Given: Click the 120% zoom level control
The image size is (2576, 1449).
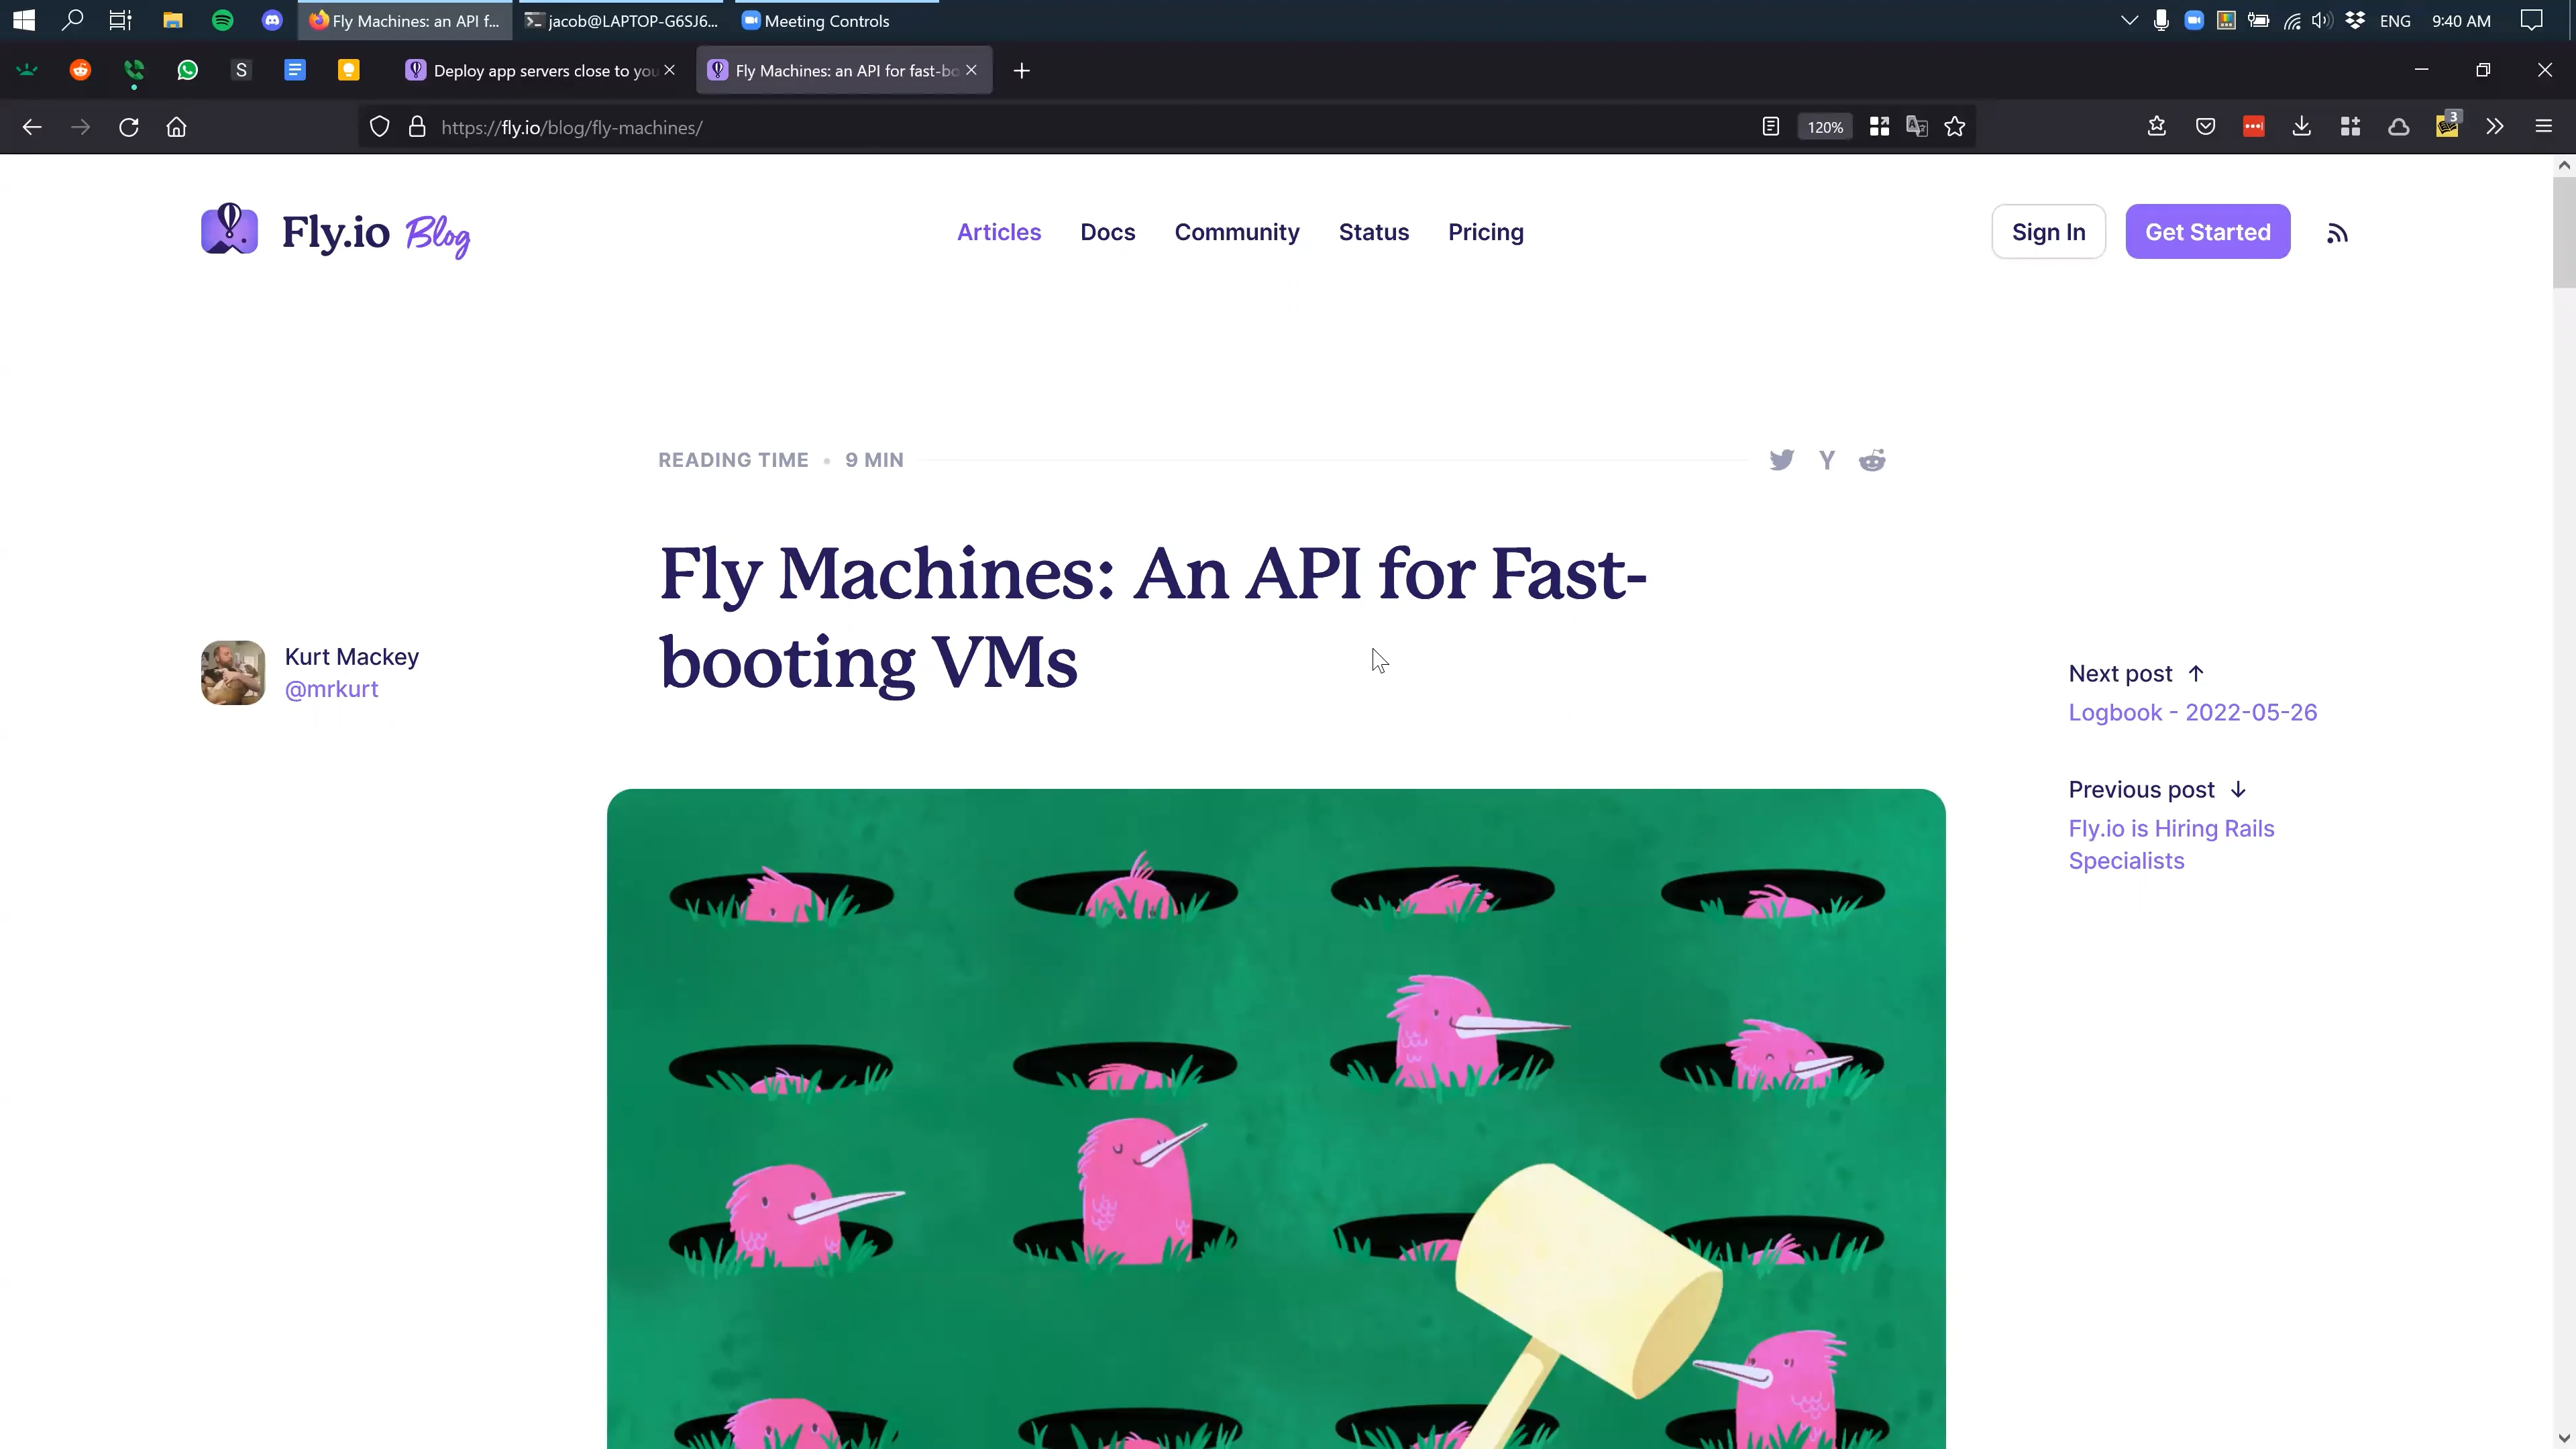Looking at the screenshot, I should pos(1824,126).
